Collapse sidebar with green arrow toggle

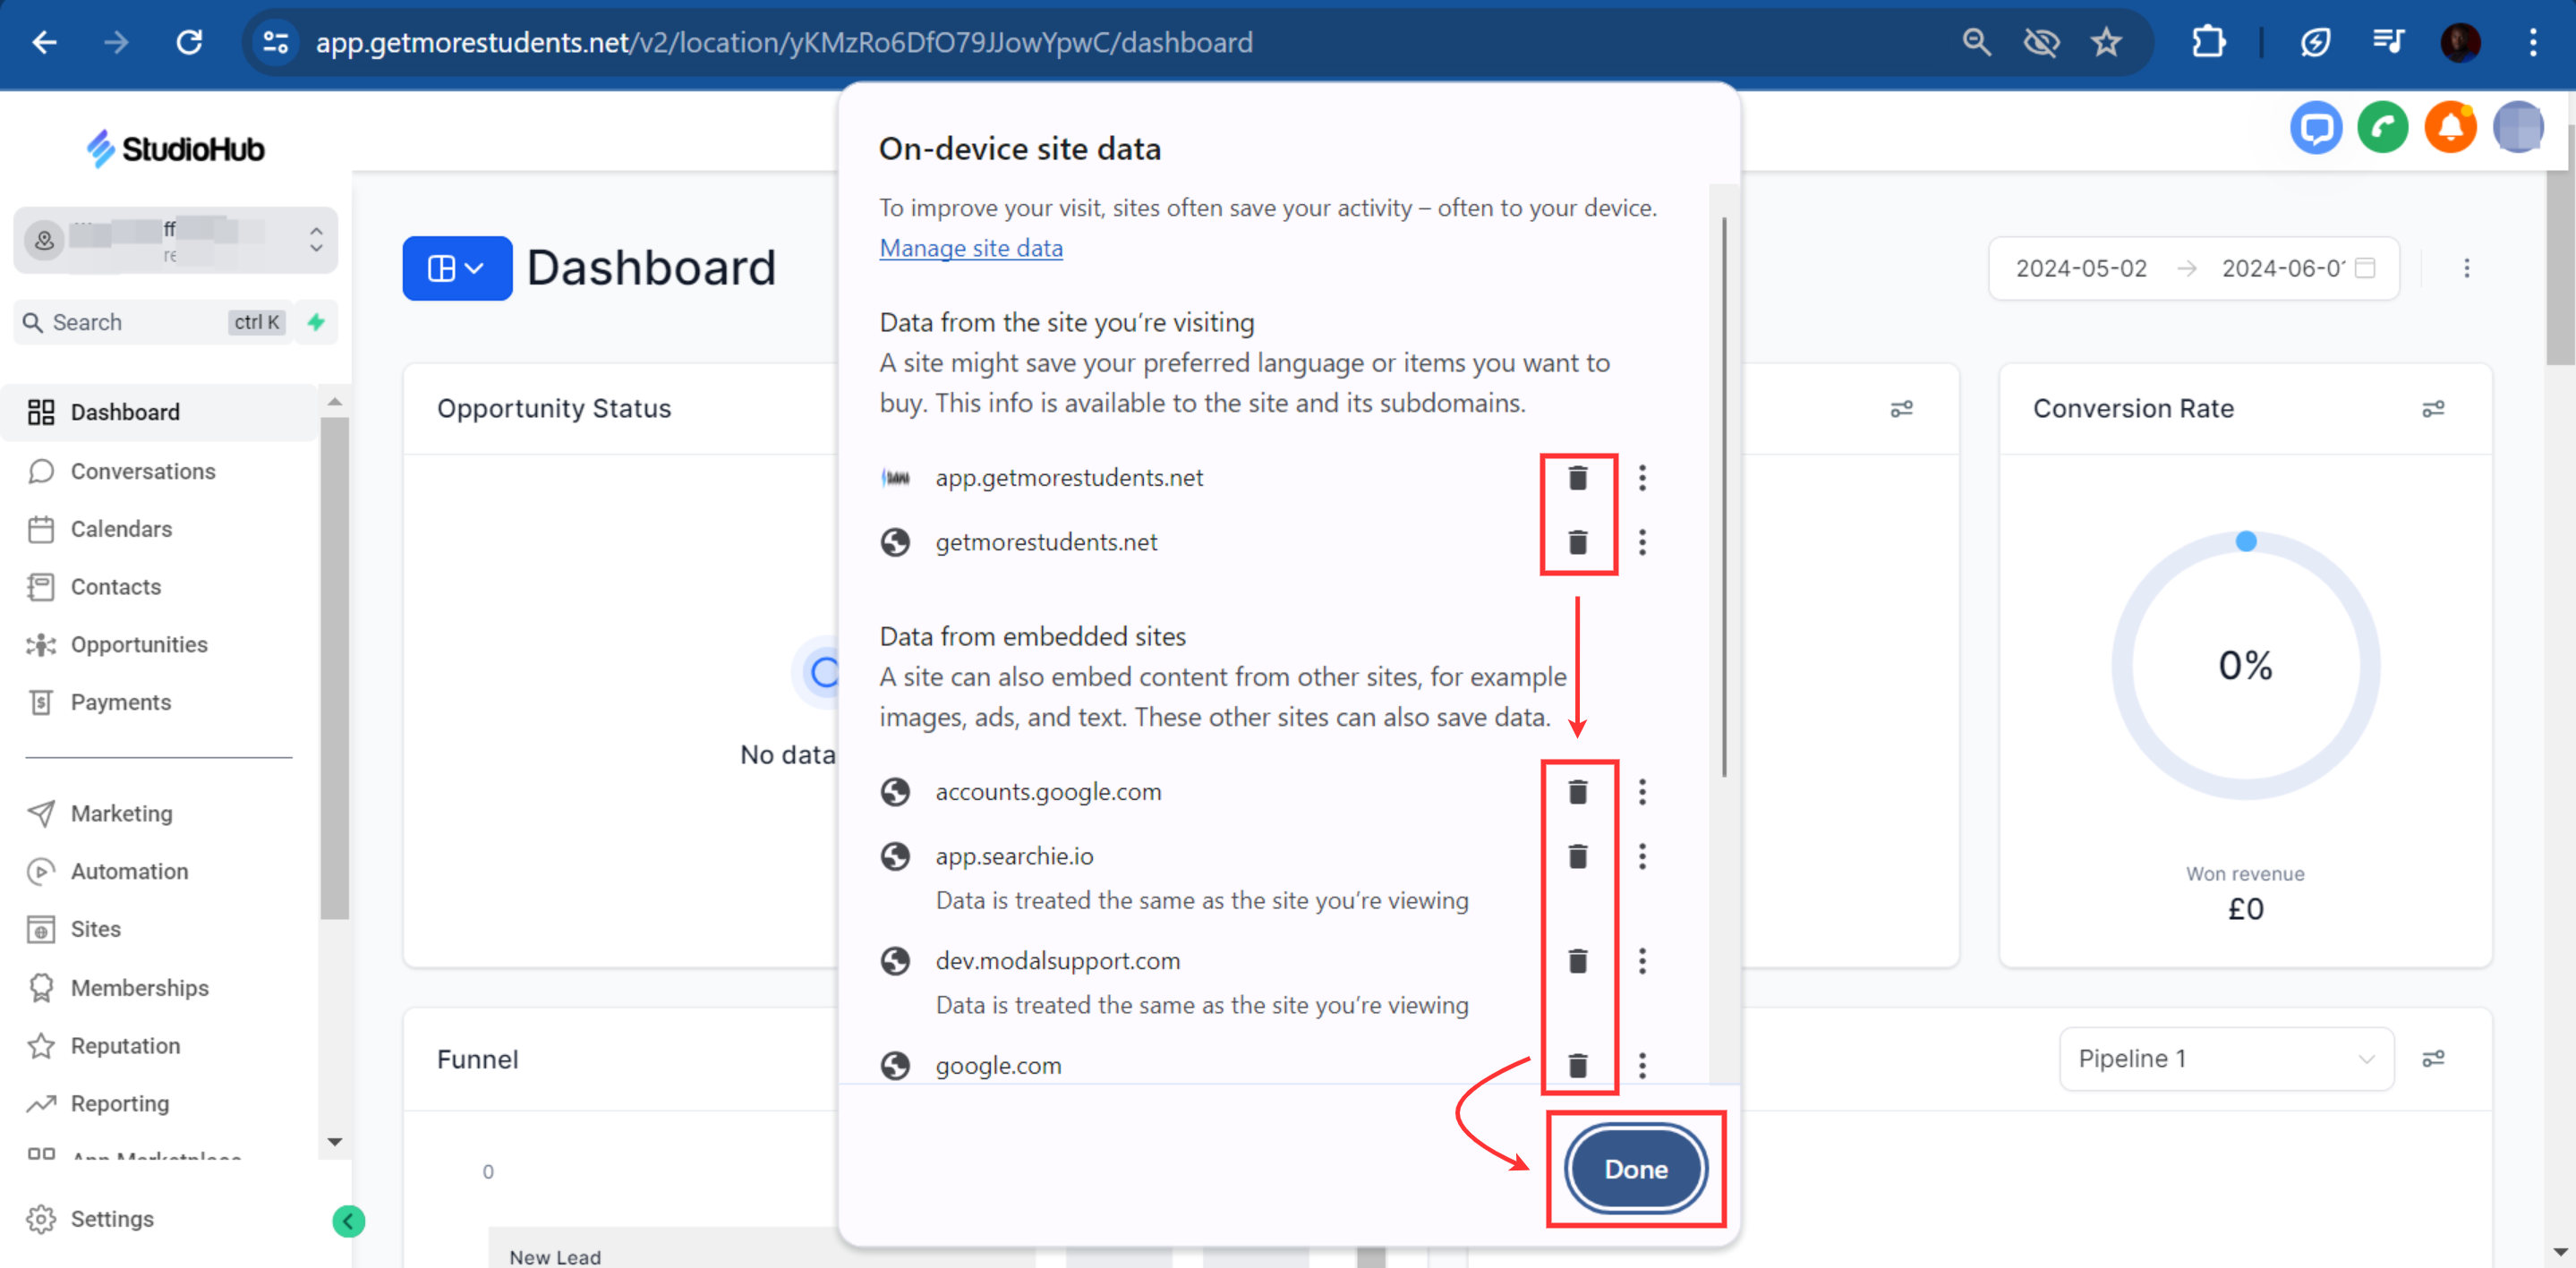point(348,1220)
